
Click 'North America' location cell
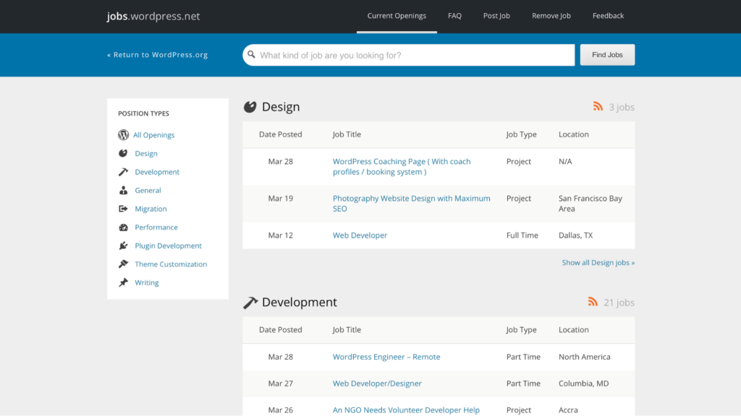click(x=585, y=357)
